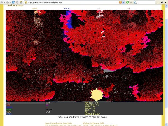
Task: Click the Google search engine icon
Action: tap(136, 2)
